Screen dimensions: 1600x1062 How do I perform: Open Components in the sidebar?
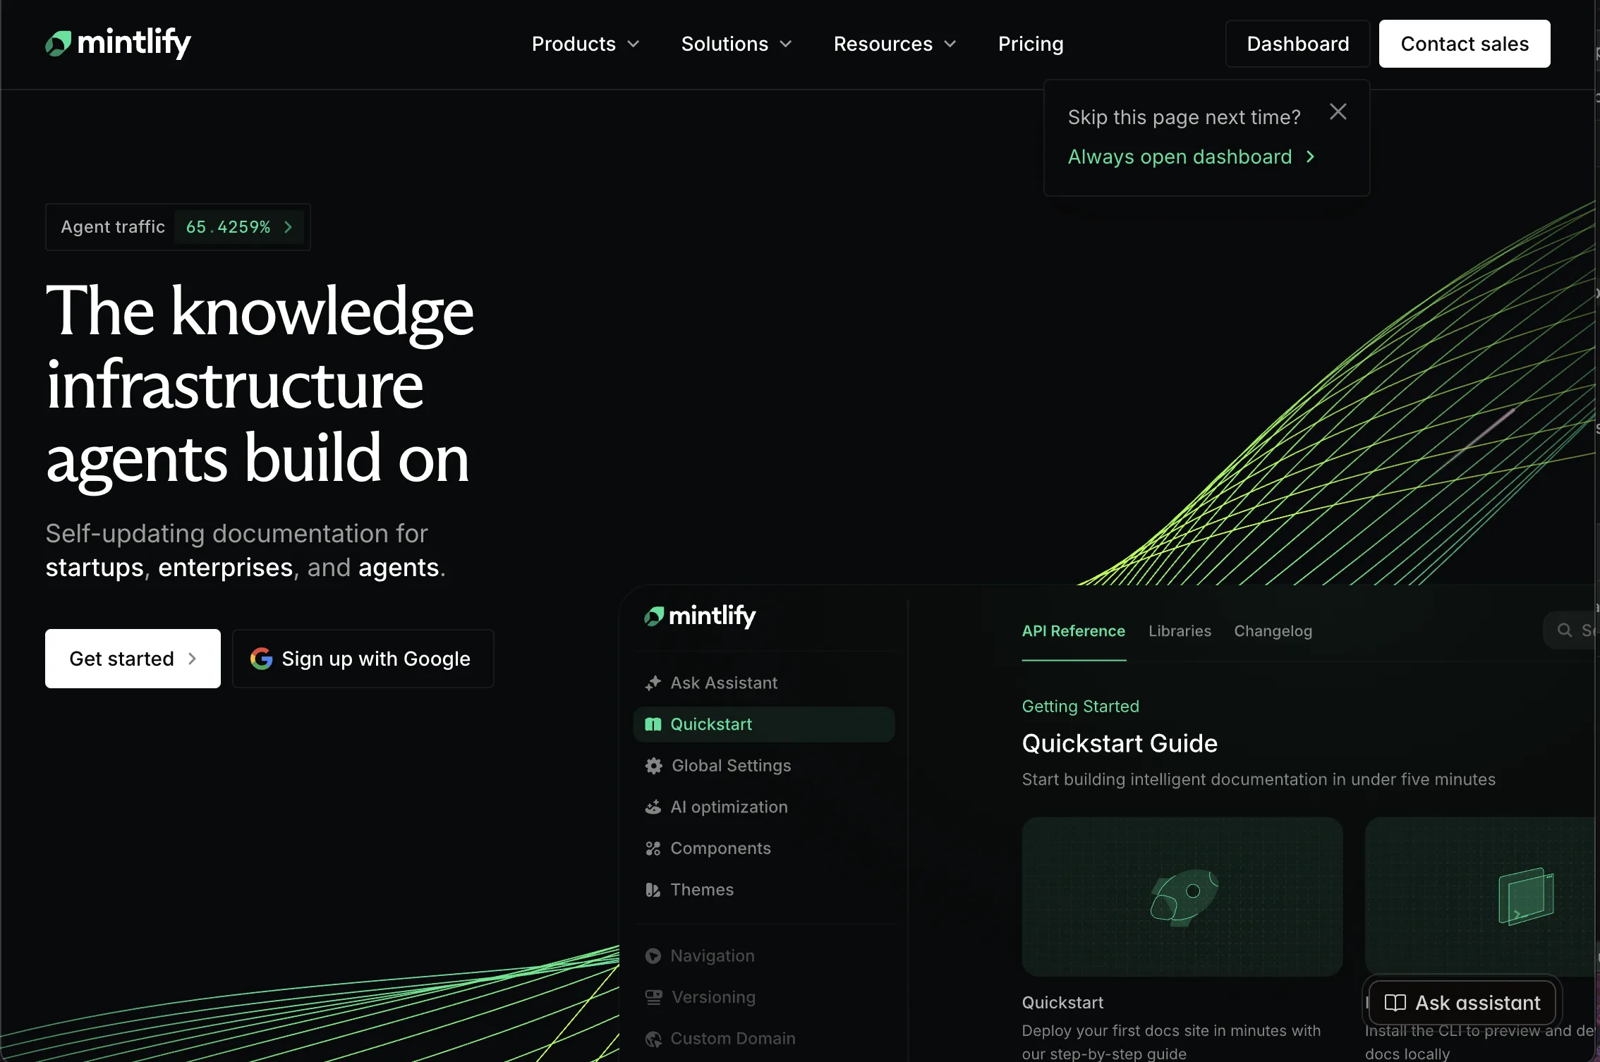tap(764, 848)
